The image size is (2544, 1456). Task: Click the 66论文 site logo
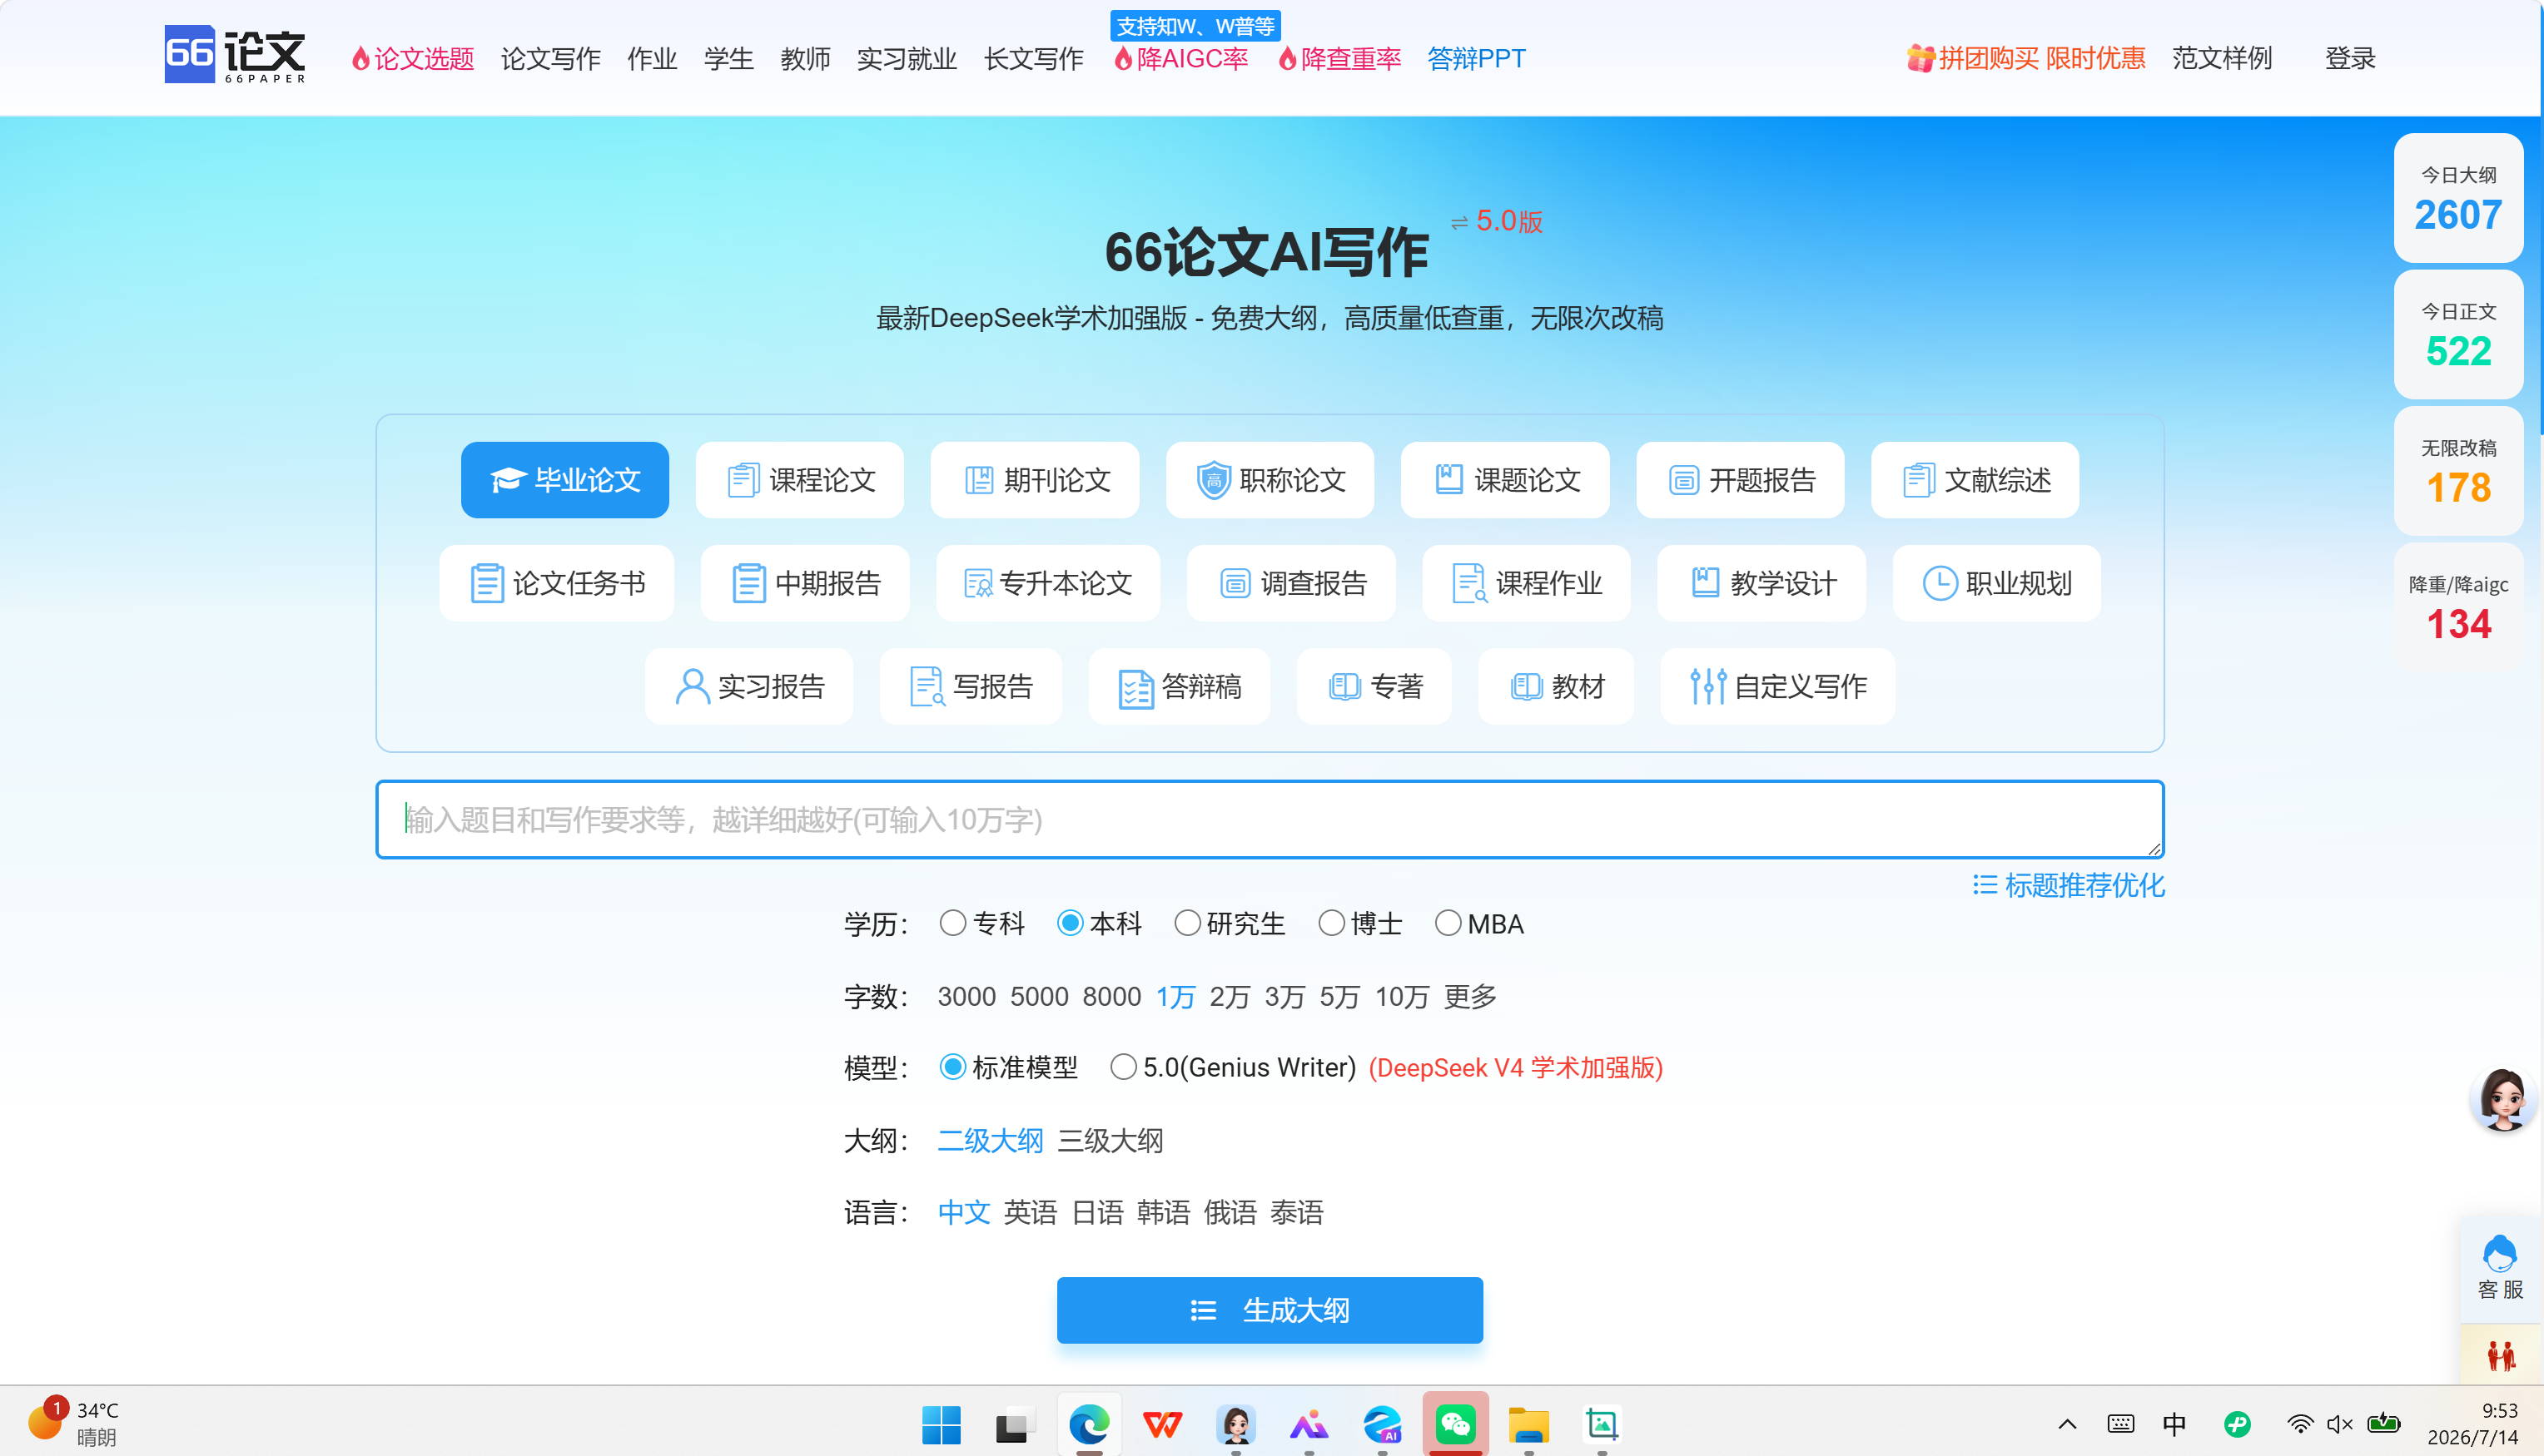(235, 56)
